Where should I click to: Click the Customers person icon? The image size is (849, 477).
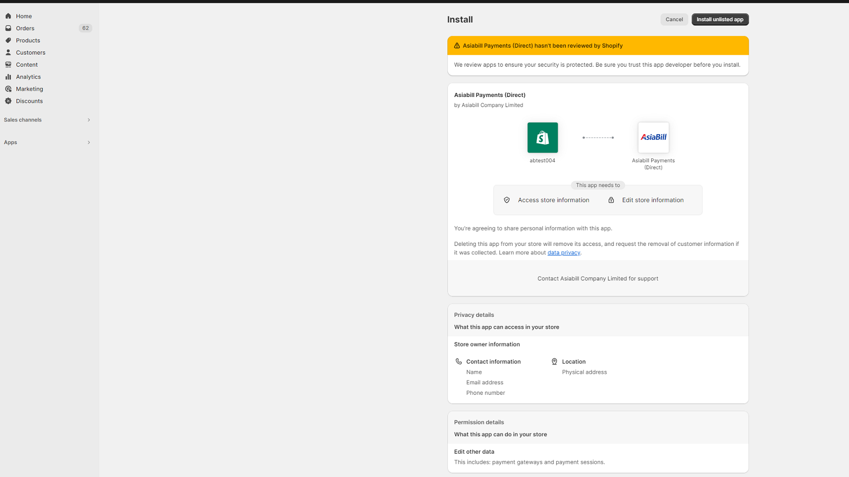tap(8, 52)
